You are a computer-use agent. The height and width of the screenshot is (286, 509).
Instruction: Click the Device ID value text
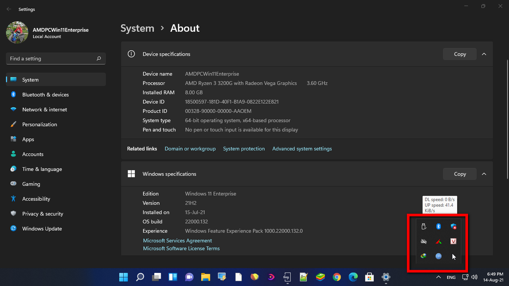click(232, 102)
